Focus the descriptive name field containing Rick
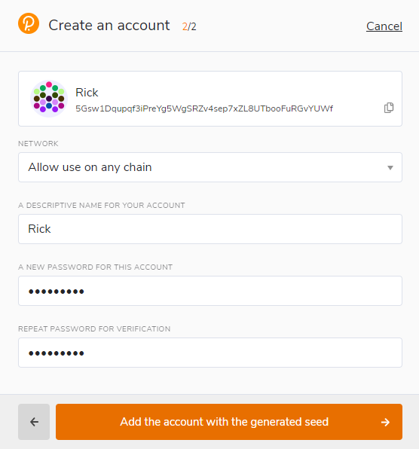This screenshot has width=419, height=449. [x=210, y=229]
